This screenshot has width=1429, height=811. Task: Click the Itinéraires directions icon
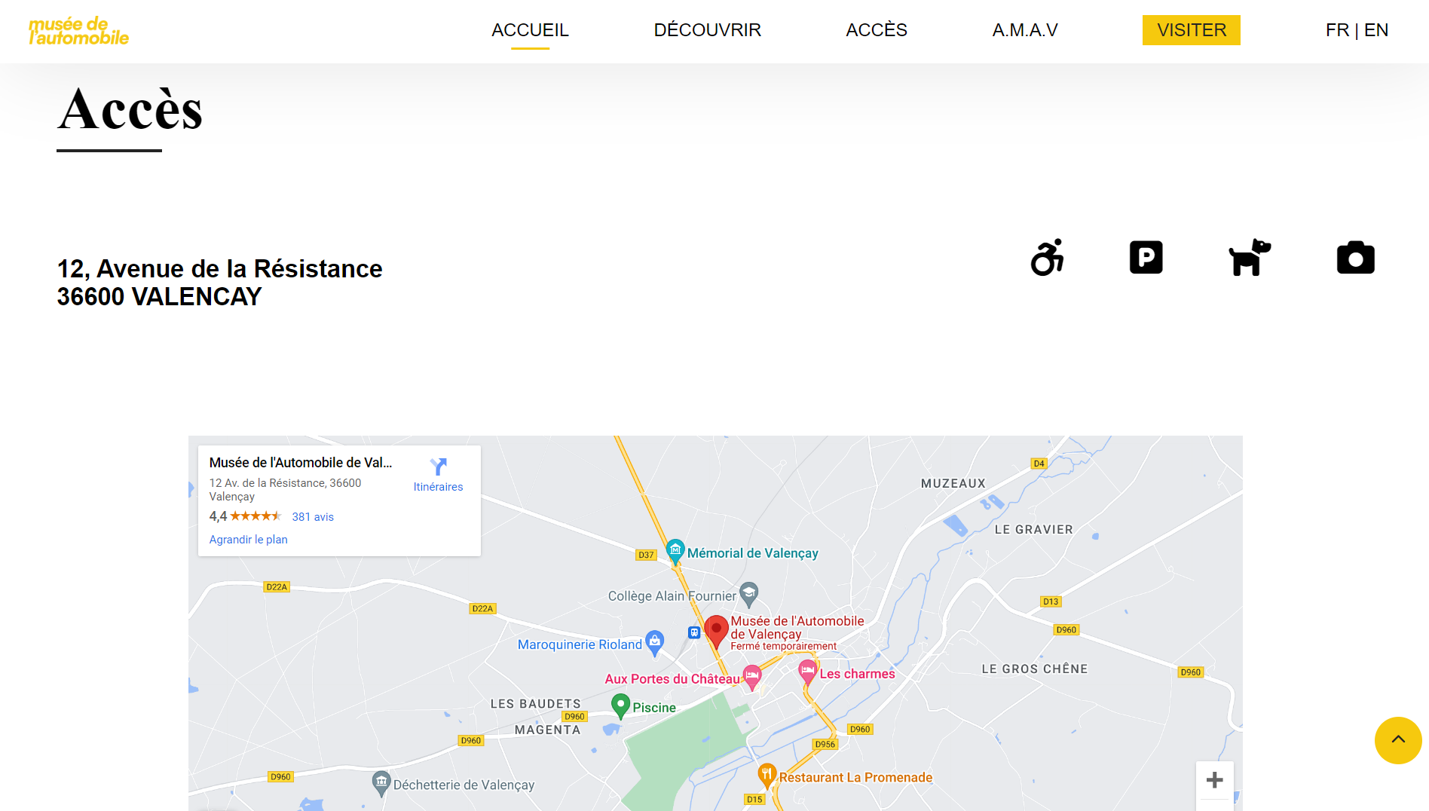(438, 467)
